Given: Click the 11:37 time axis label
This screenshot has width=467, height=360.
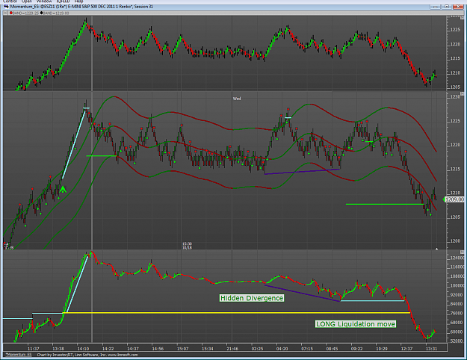Looking at the screenshot, I should point(33,349).
